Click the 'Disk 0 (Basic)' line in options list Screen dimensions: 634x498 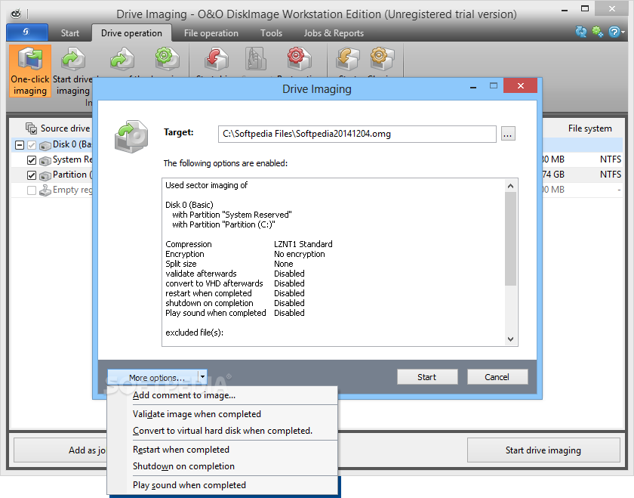click(x=189, y=205)
